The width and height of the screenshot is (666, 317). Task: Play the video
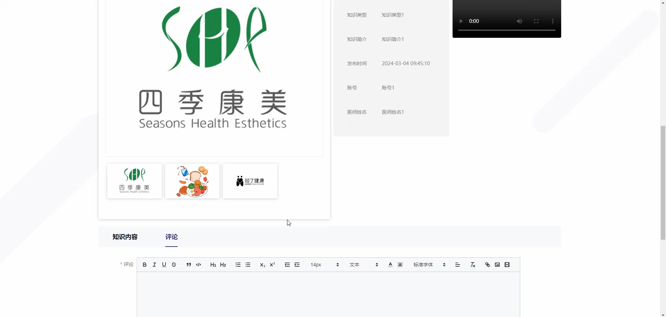(x=461, y=21)
